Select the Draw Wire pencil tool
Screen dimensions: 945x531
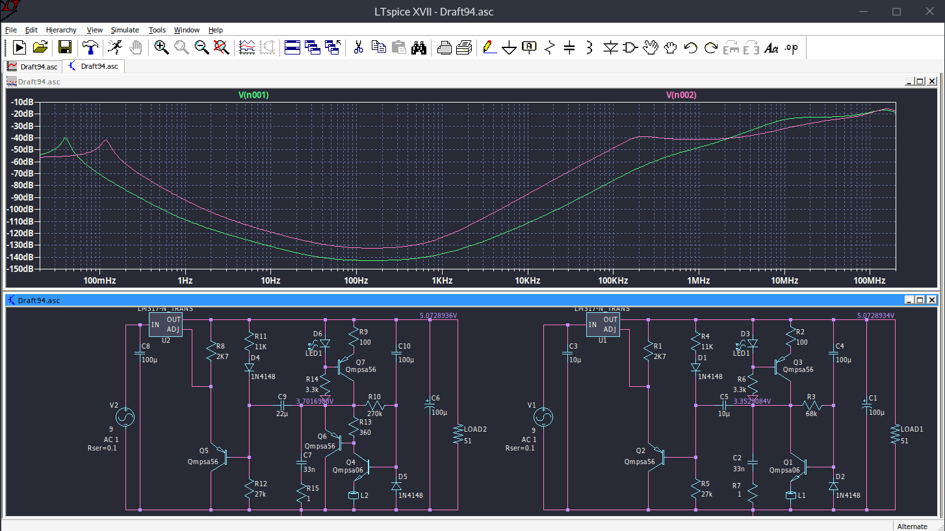[x=489, y=47]
